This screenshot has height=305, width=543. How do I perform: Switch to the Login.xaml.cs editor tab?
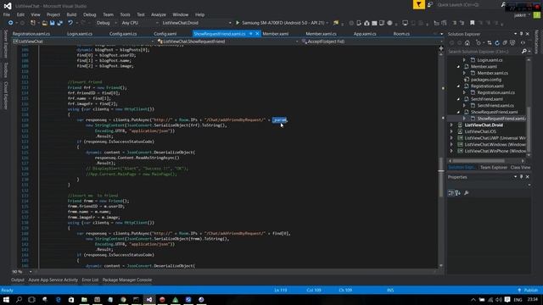(80, 34)
